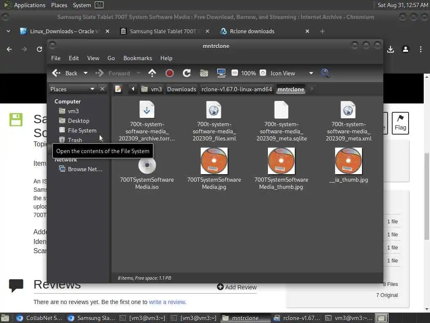Zoom out with the minus icon
Screen dimensions: 430x323
[x=234, y=73]
